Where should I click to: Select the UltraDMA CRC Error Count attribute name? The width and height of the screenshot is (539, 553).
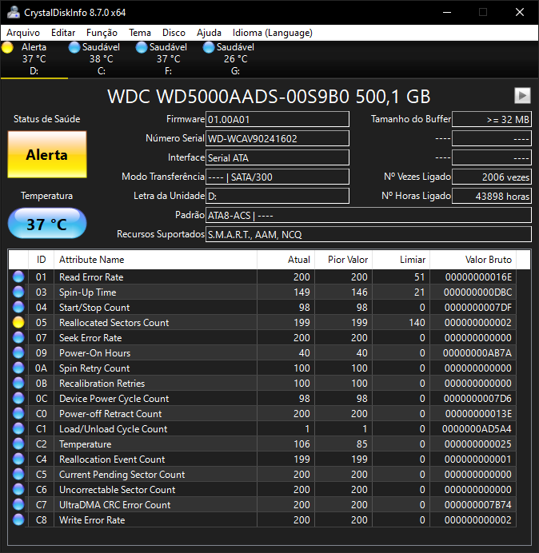pyautogui.click(x=114, y=505)
